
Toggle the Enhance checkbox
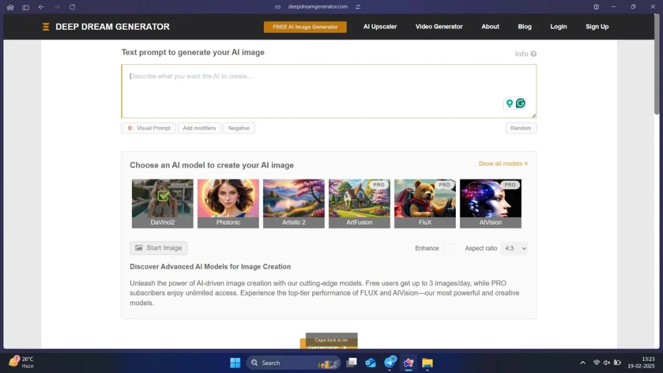(449, 249)
